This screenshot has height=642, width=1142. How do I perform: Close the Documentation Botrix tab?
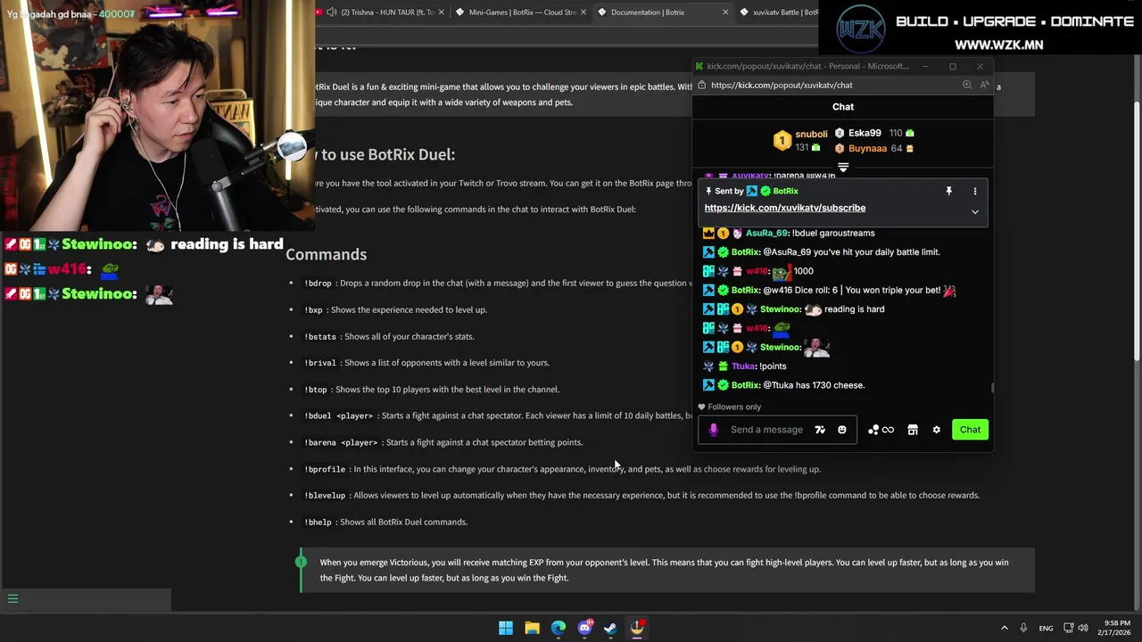(x=724, y=12)
